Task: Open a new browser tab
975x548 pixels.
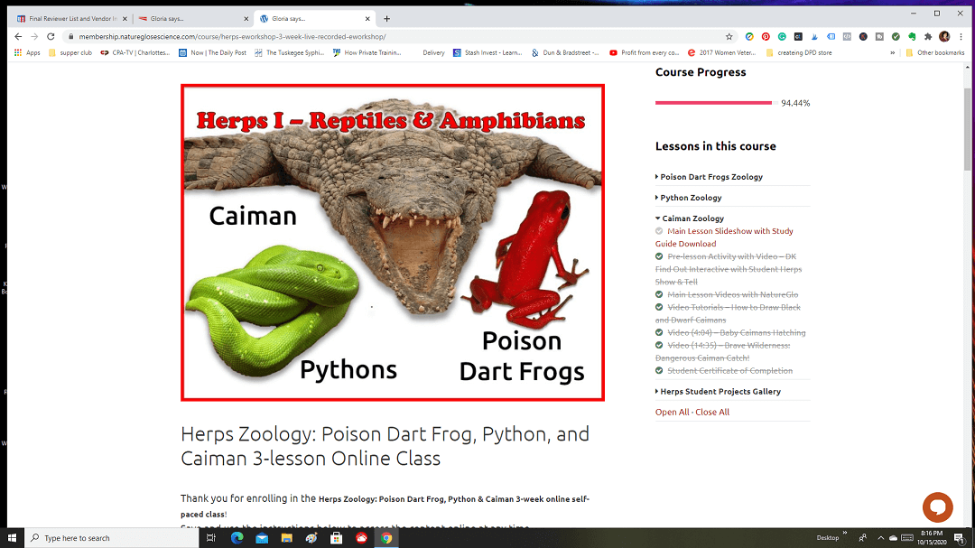Action: (386, 19)
